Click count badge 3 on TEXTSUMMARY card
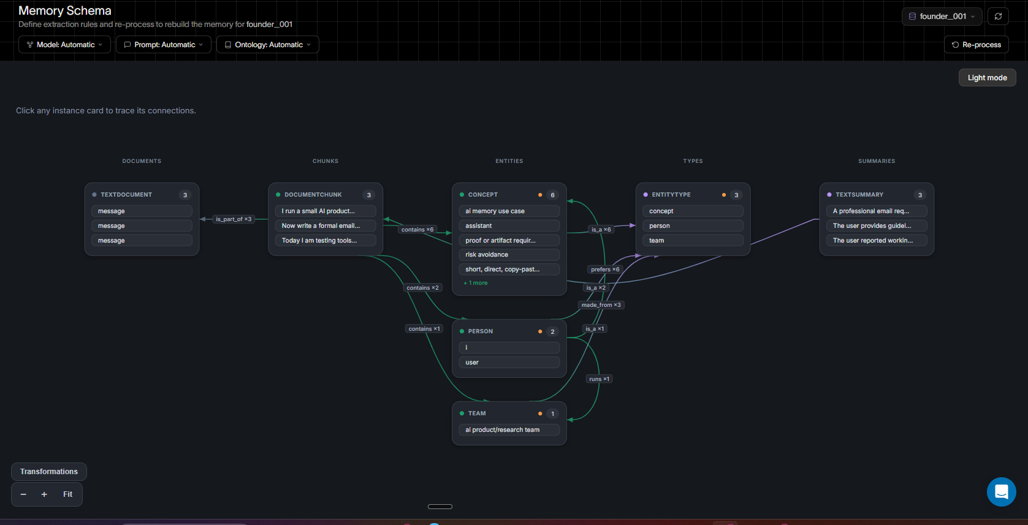This screenshot has width=1028, height=525. [919, 195]
